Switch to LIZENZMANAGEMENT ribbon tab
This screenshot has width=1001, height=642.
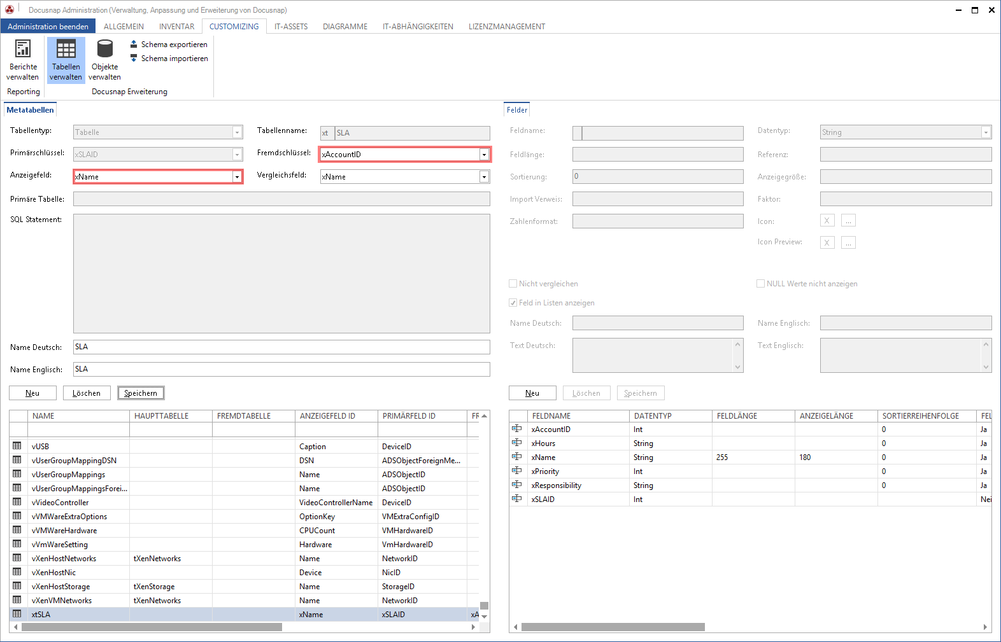pyautogui.click(x=507, y=27)
